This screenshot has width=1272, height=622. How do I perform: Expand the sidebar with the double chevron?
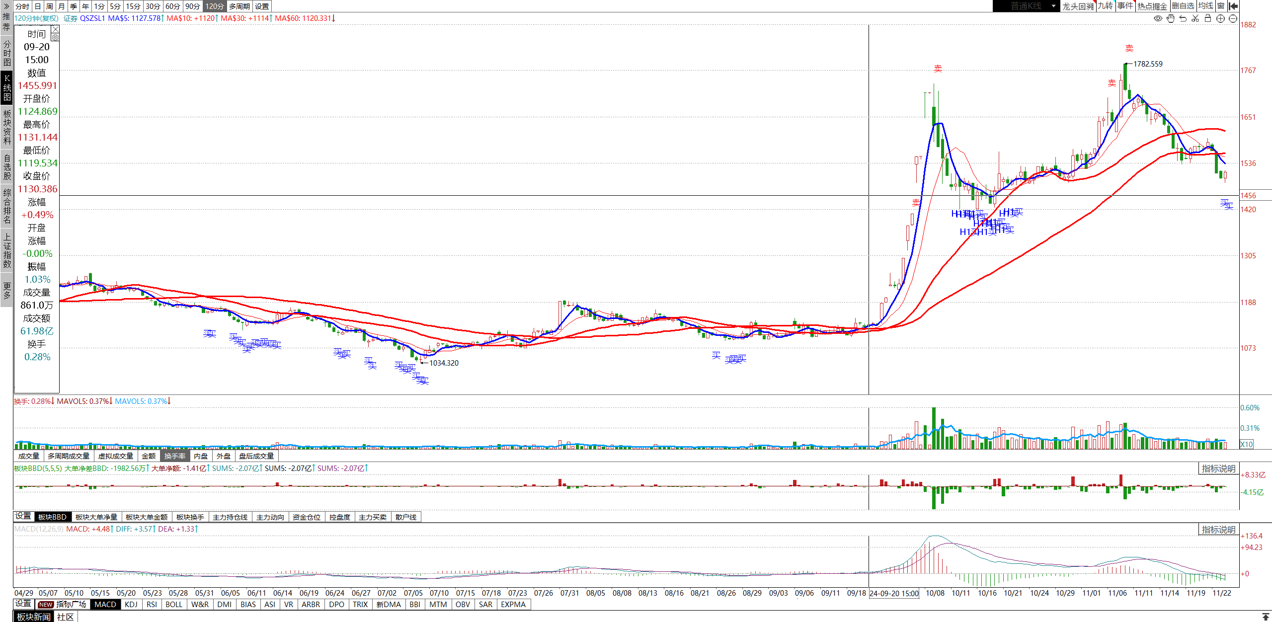coord(6,6)
